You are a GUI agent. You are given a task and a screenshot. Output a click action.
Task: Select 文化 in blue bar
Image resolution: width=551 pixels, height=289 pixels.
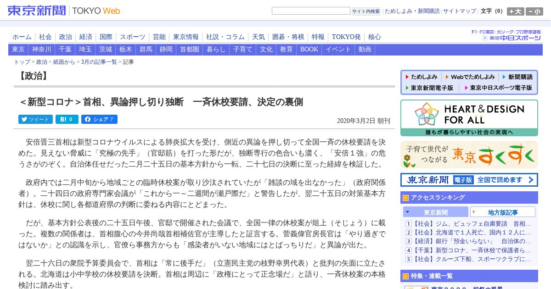pyautogui.click(x=266, y=50)
